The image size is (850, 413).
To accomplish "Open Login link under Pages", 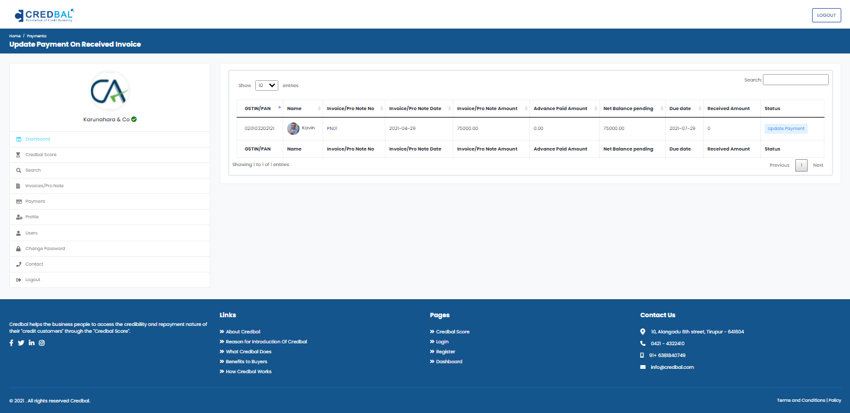I will tap(442, 342).
